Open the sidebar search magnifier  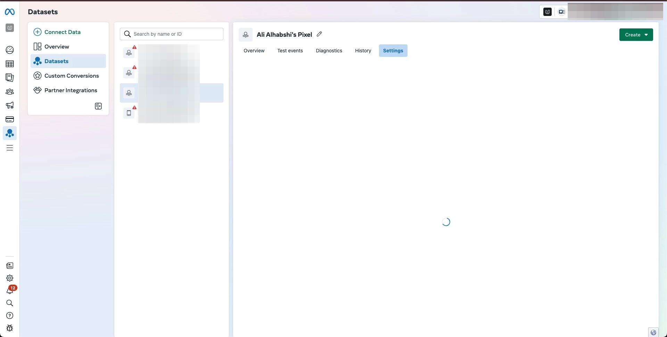(x=10, y=303)
